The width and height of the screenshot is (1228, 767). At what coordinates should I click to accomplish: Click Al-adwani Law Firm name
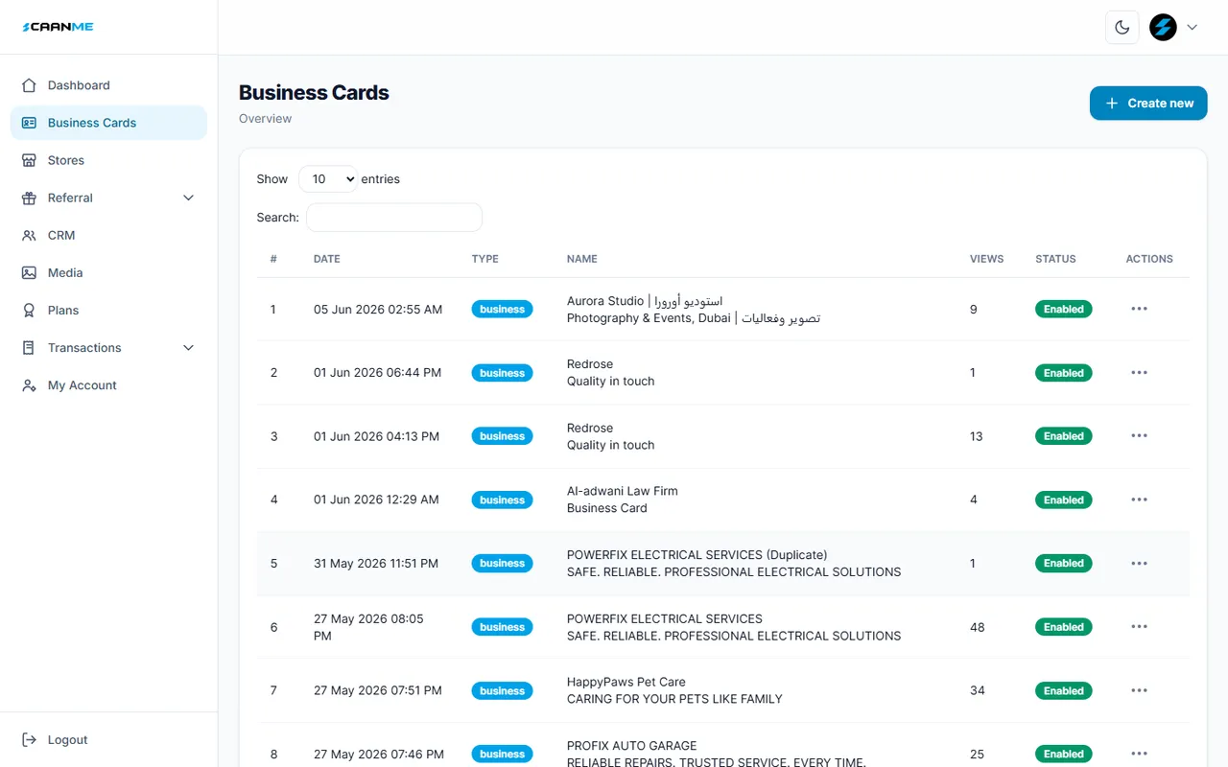(623, 491)
